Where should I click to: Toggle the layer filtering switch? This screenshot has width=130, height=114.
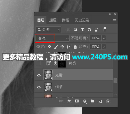pos(105,30)
